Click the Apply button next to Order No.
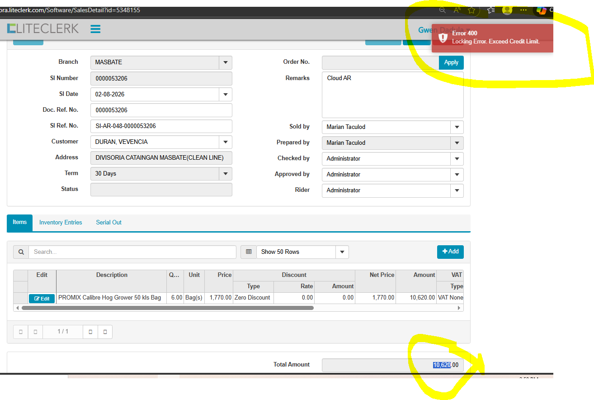 [451, 62]
